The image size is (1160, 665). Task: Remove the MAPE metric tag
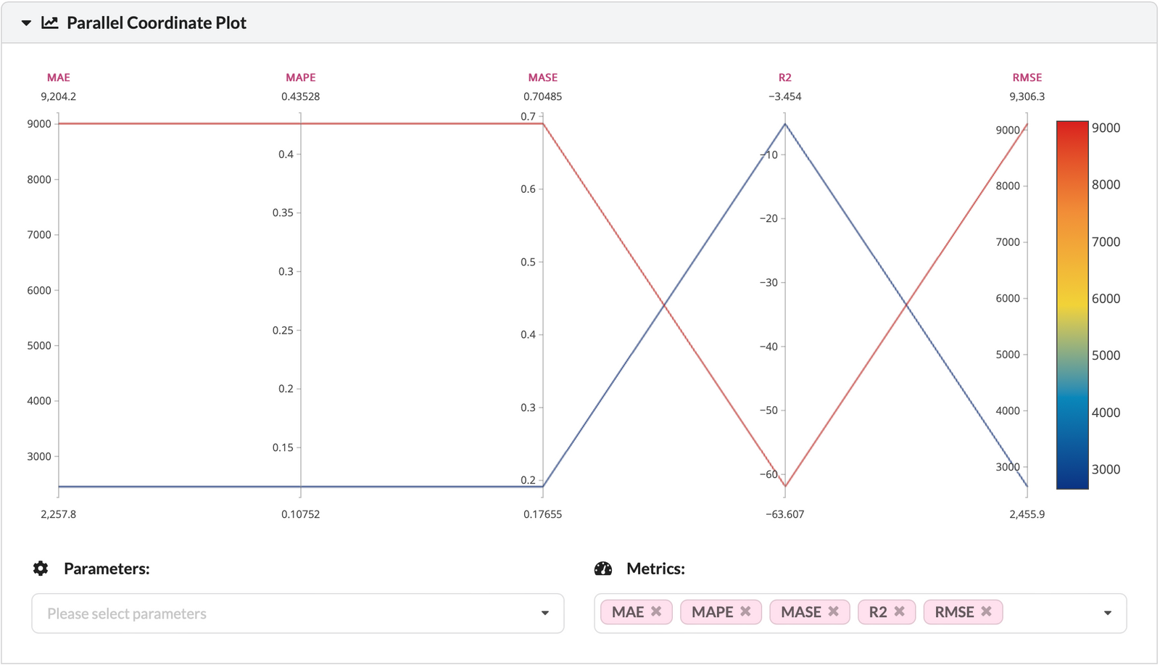(x=745, y=612)
